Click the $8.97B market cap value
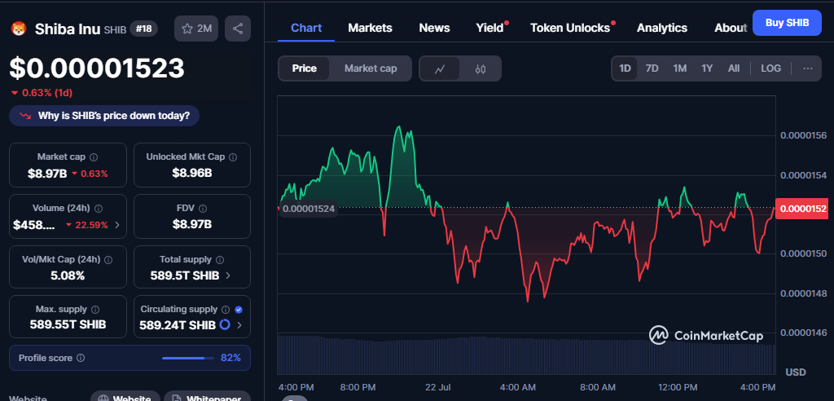Viewport: 834px width, 401px height. pyautogui.click(x=47, y=173)
